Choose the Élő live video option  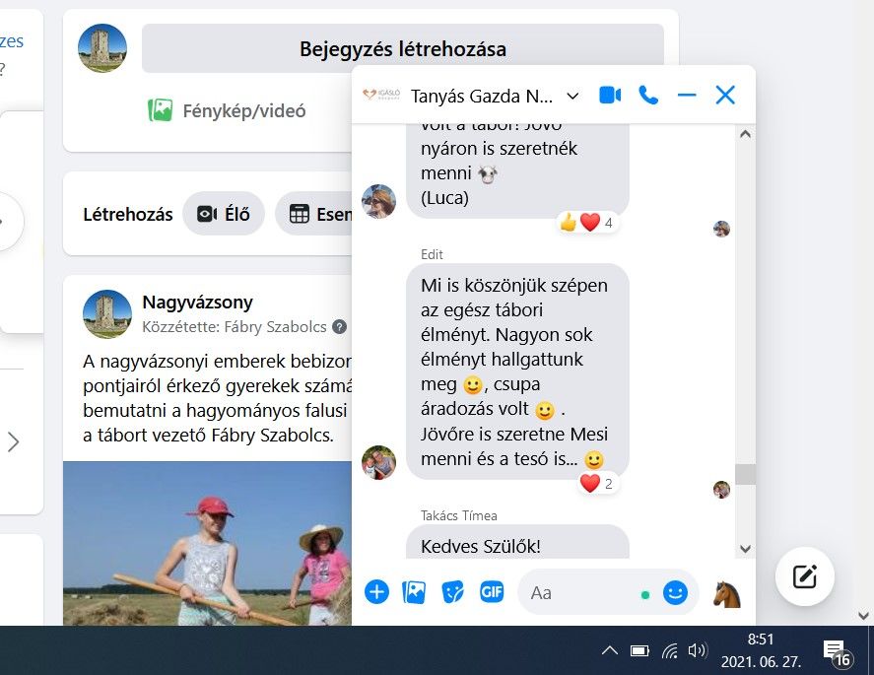click(x=224, y=214)
